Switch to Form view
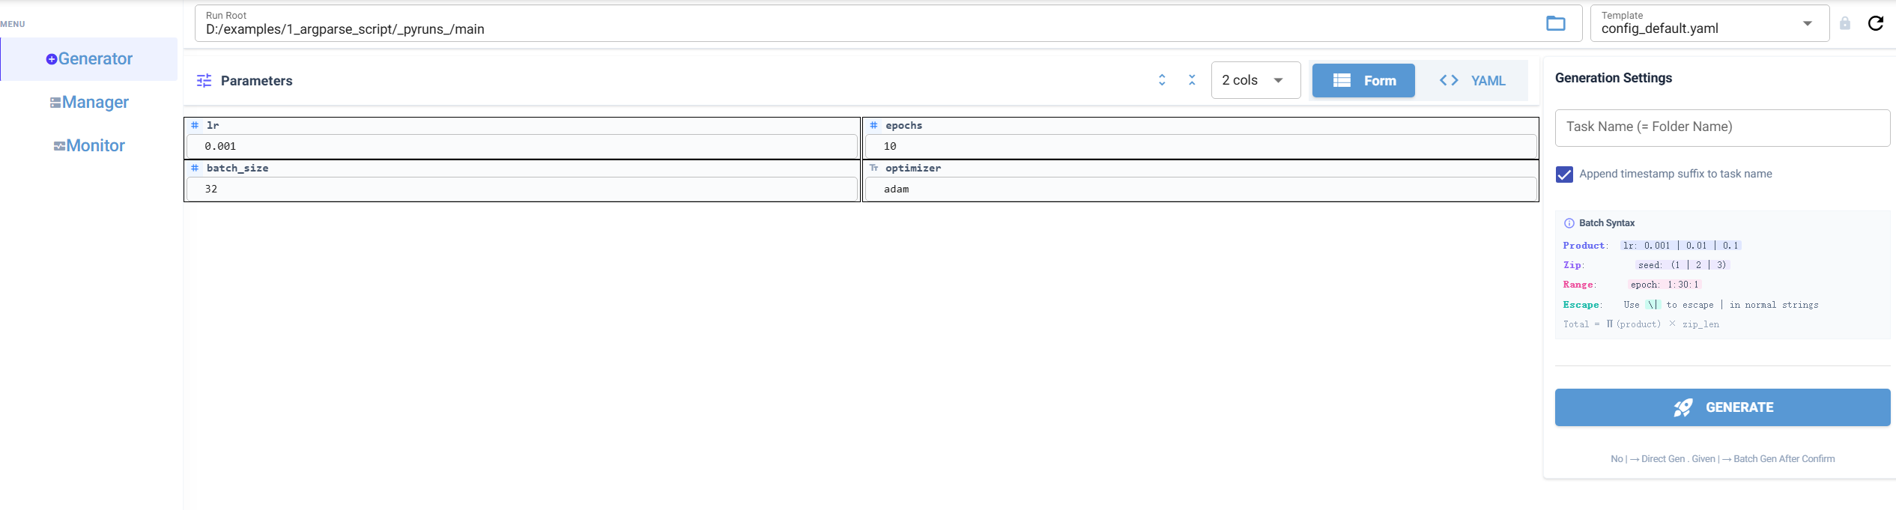Image resolution: width=1896 pixels, height=510 pixels. click(1363, 81)
